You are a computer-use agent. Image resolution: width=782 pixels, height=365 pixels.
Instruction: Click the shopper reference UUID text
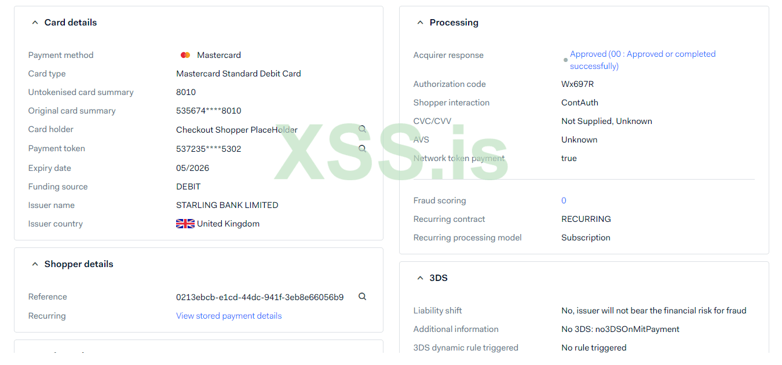click(260, 297)
